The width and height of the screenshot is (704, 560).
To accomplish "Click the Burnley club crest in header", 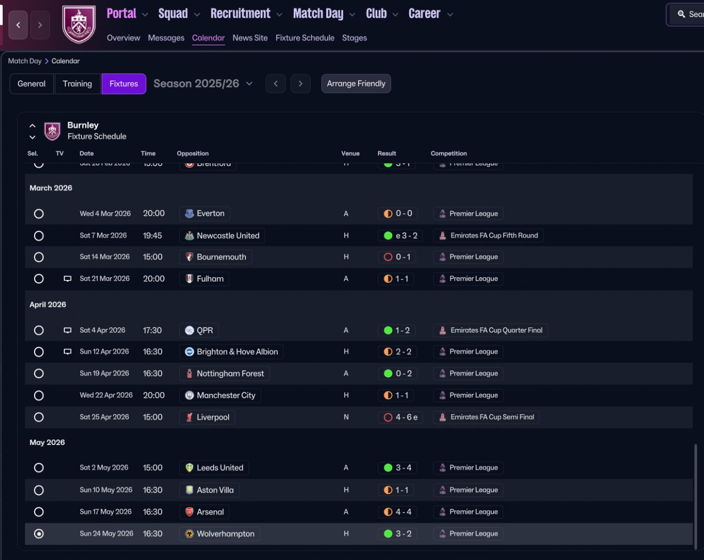I will pos(79,24).
